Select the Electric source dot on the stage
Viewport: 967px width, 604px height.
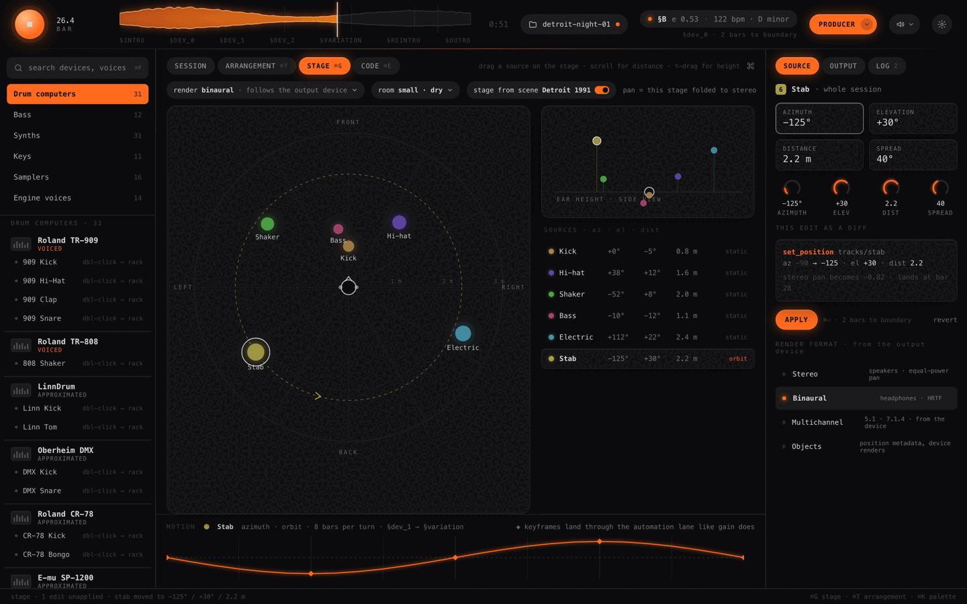(x=463, y=333)
